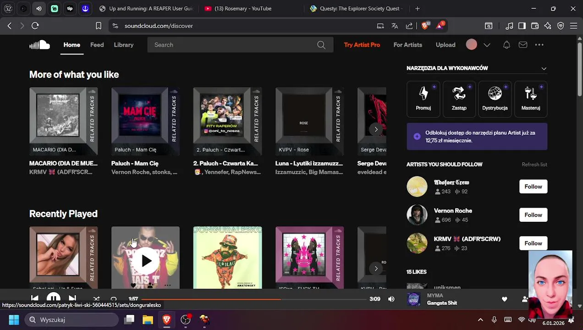
Task: Open the Try Artist Pro link
Action: click(362, 45)
